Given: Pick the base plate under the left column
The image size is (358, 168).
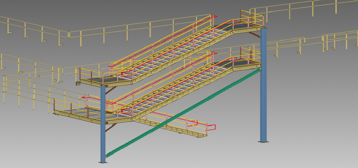Looking at the screenshot, I should [103, 162].
